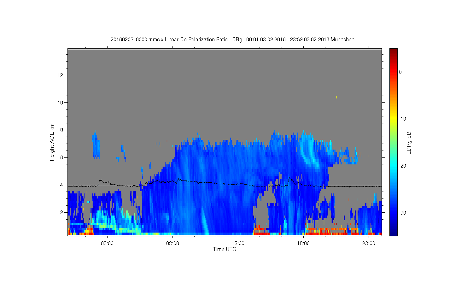This screenshot has height=284, width=473.
Task: Click the height tick label 10
Action: tap(61, 103)
